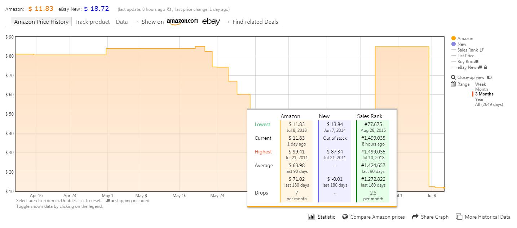This screenshot has height=228, width=517.
Task: Open the Data tab
Action: 122,22
